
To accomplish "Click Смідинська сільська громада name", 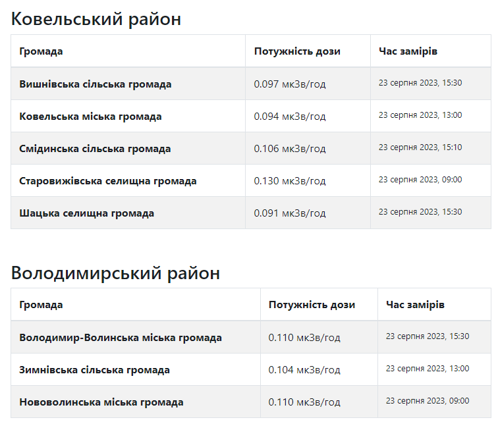I will (95, 149).
